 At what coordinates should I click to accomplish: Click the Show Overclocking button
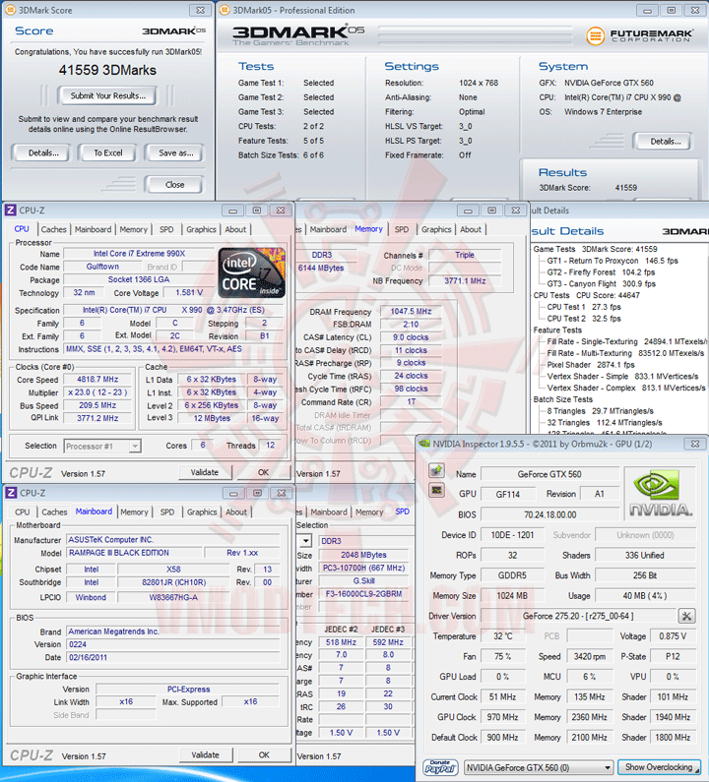tap(659, 767)
